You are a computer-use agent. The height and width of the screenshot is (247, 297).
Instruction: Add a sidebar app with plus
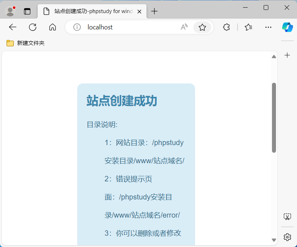pos(287,55)
